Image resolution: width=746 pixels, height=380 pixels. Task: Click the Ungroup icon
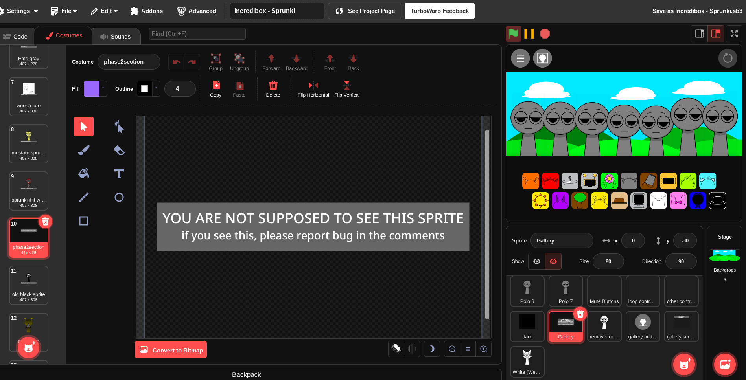pos(239,62)
